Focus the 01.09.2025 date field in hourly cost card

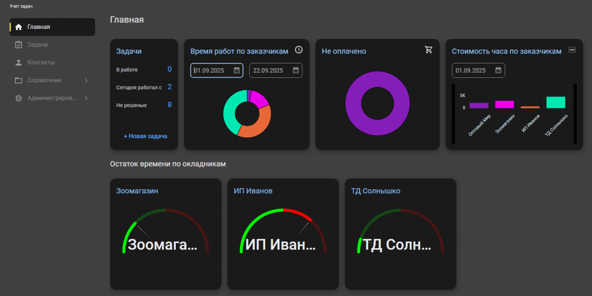pyautogui.click(x=478, y=70)
